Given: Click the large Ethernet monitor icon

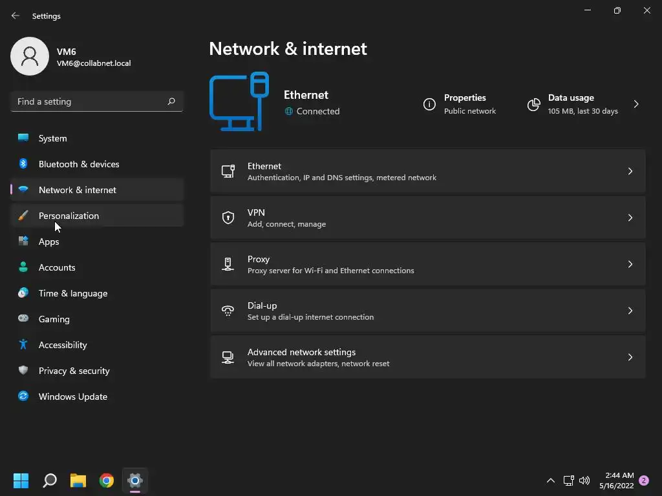Looking at the screenshot, I should [239, 101].
